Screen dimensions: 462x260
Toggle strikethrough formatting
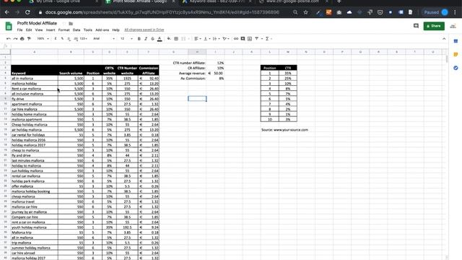(x=152, y=38)
